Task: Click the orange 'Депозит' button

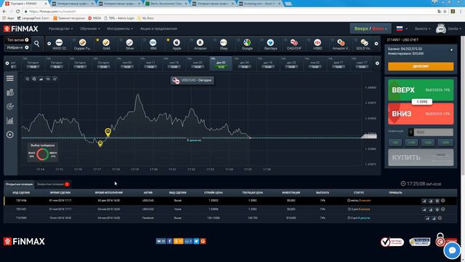Action: point(421,66)
